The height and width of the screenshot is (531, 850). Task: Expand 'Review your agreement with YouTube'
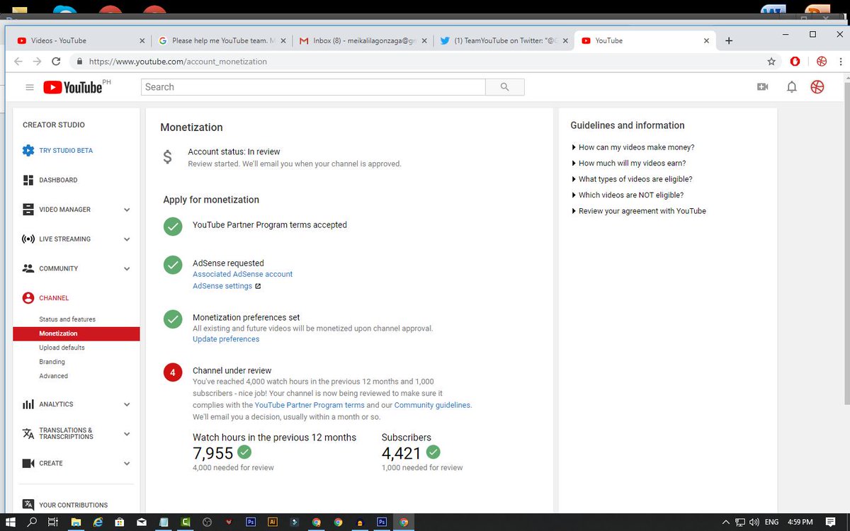(638, 211)
